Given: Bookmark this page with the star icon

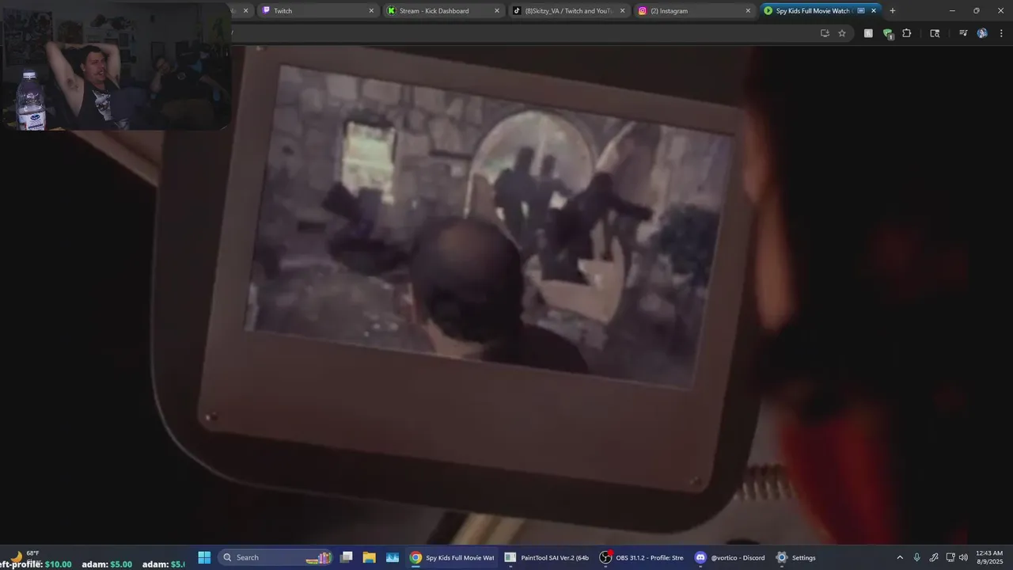Looking at the screenshot, I should pos(842,33).
